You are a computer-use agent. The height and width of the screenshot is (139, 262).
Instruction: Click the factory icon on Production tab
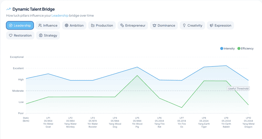(93, 25)
